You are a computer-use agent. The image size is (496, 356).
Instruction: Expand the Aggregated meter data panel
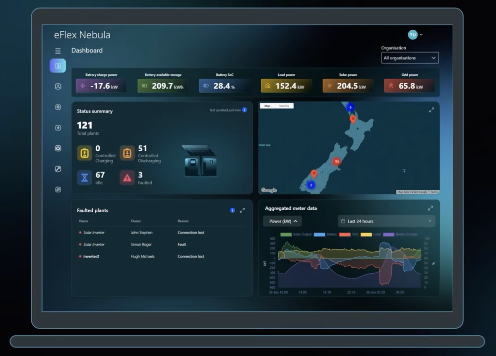431,208
